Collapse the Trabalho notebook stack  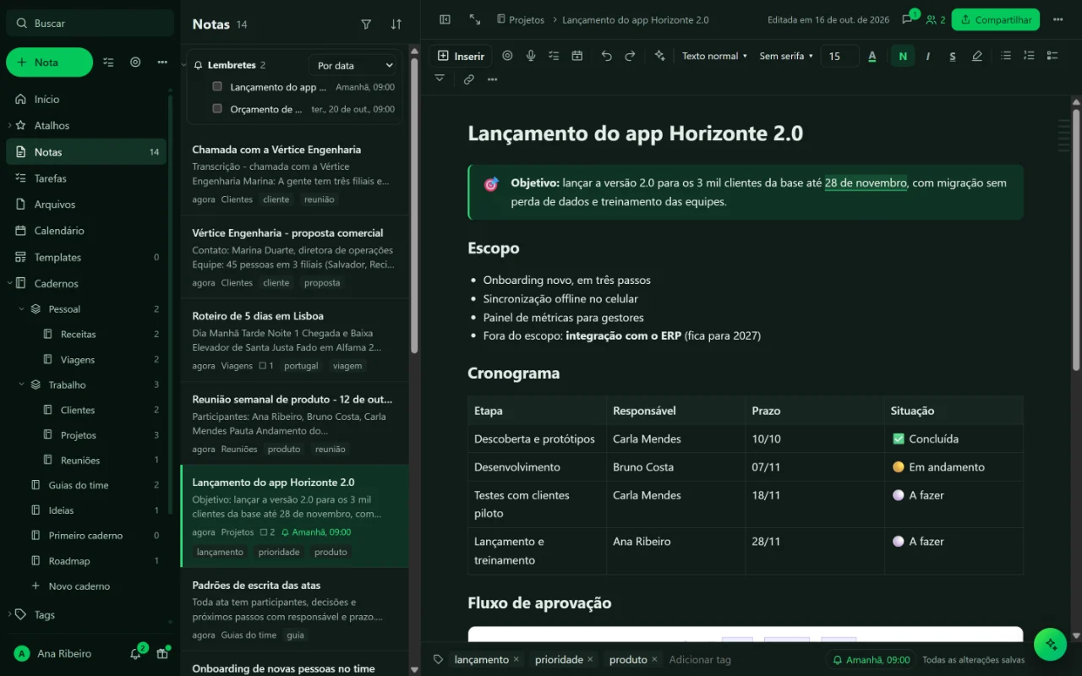coord(22,384)
